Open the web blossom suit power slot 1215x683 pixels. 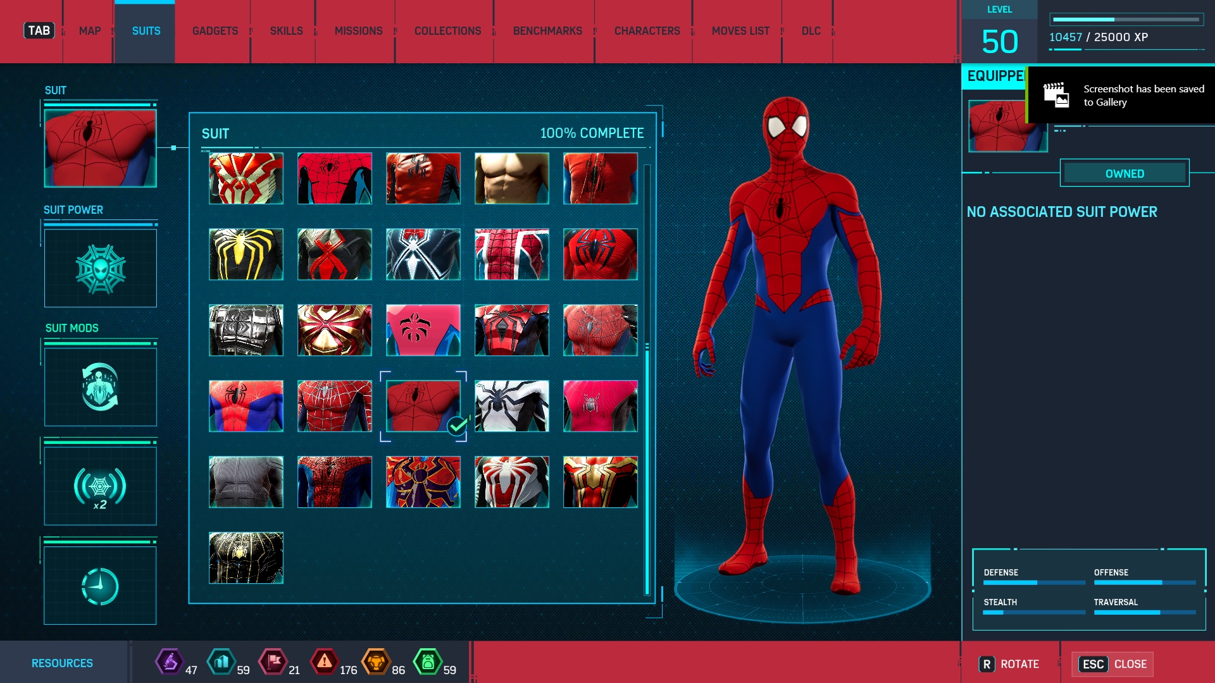(x=100, y=268)
